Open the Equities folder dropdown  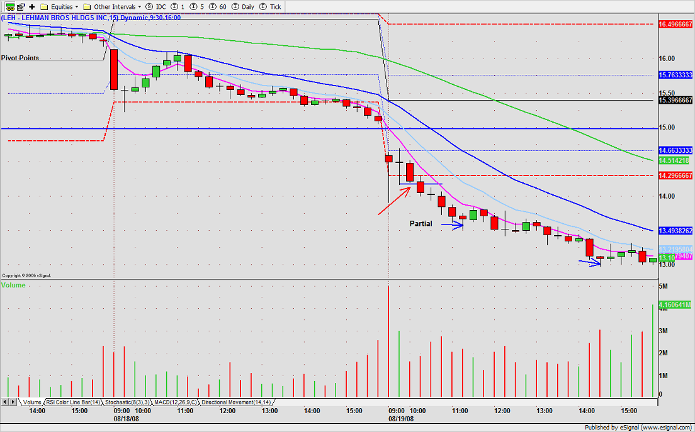pos(59,7)
